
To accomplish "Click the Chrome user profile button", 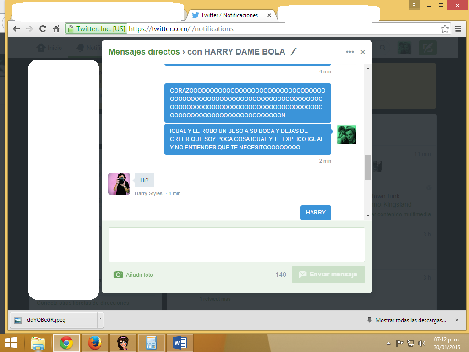I will click(x=414, y=5).
